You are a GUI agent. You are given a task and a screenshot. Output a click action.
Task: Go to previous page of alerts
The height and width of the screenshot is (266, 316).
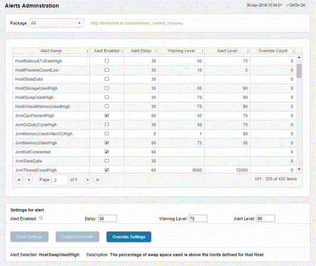[x=29, y=180]
